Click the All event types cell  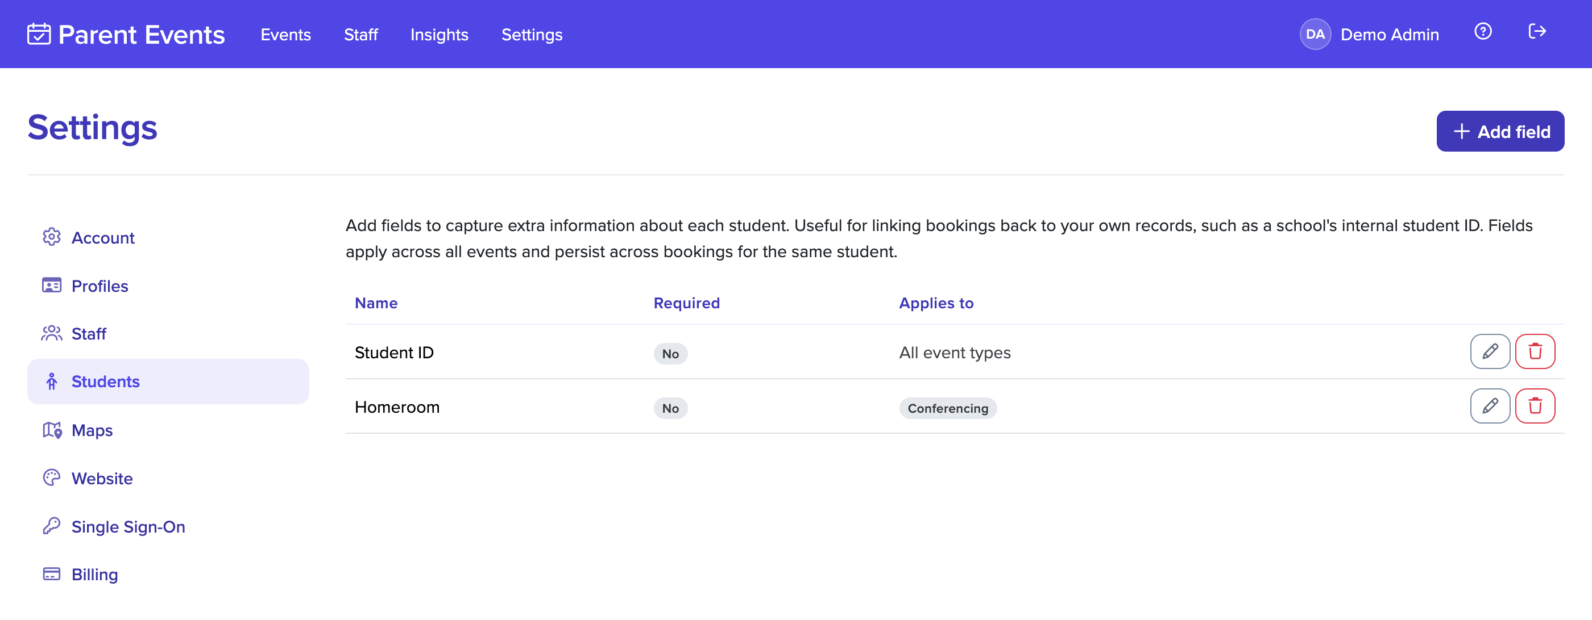[955, 352]
